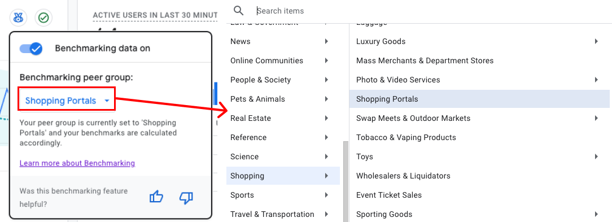Expand the Luxury Goods submenu arrow
The height and width of the screenshot is (222, 612).
point(596,41)
